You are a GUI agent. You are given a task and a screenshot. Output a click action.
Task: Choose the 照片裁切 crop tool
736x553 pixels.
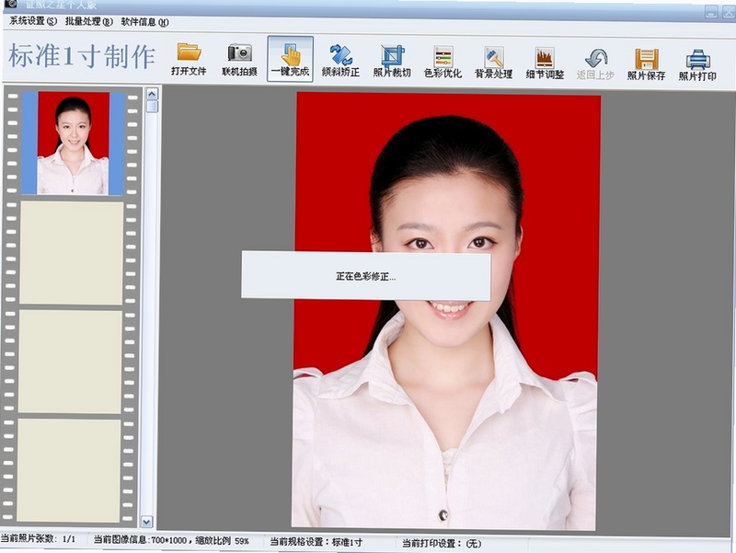point(392,61)
